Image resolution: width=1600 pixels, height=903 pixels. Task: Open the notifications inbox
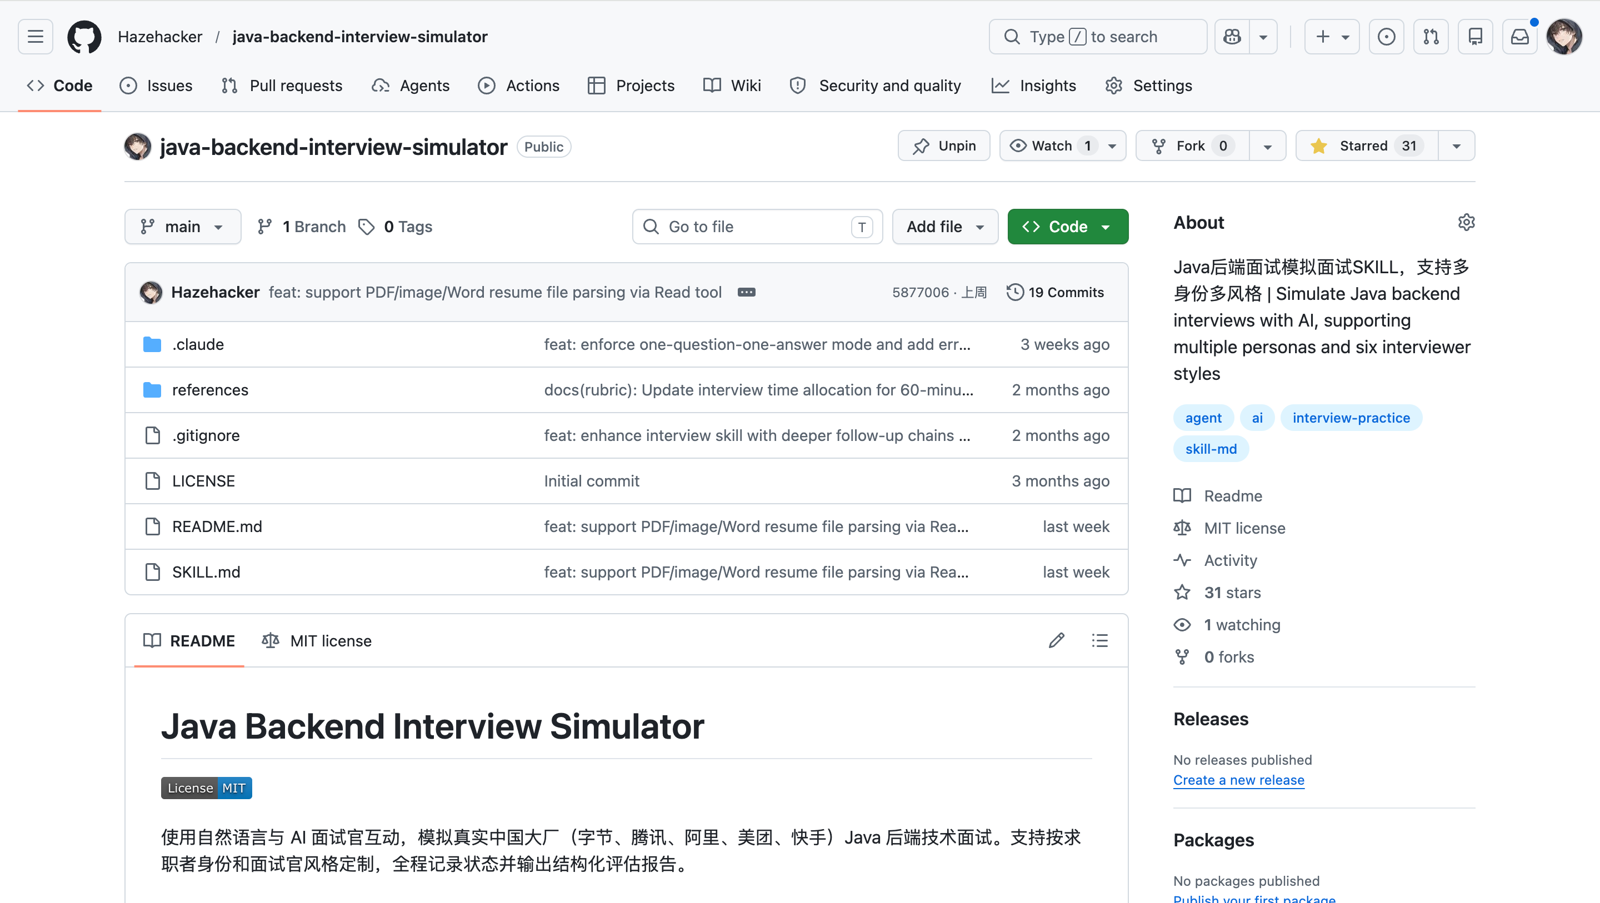tap(1520, 37)
